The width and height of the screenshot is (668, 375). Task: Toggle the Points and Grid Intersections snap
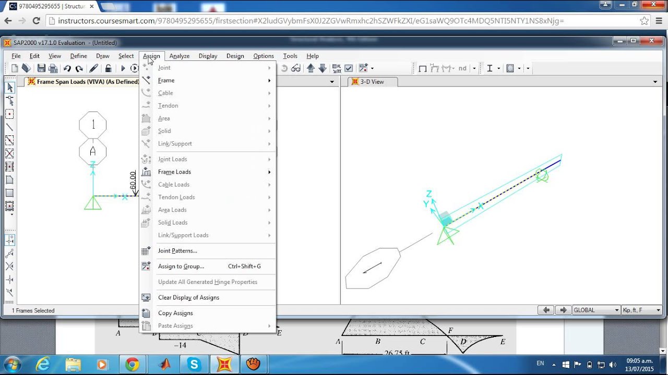pos(9,240)
